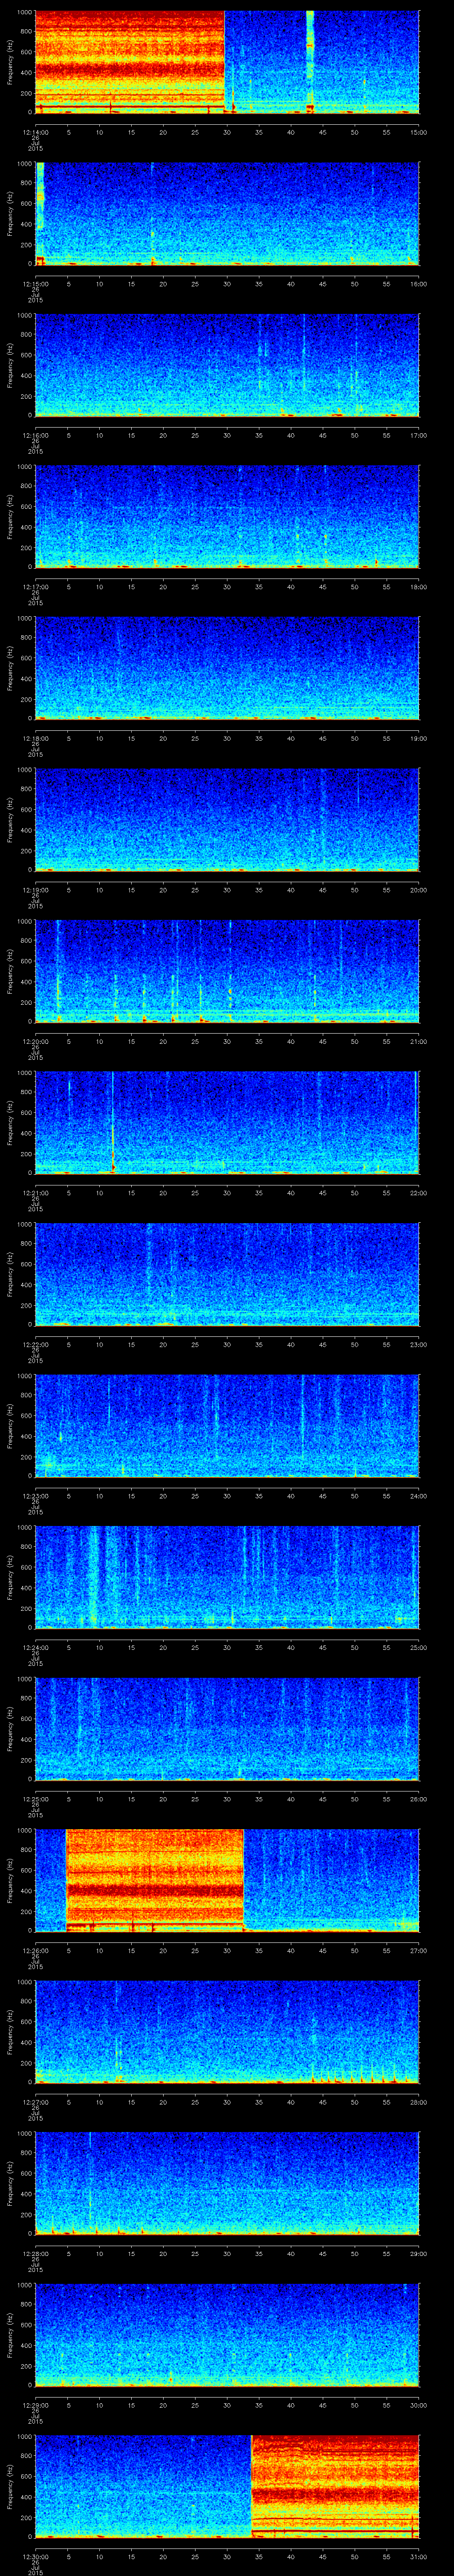Select the 29:00 end-of-axis label
454x2576 pixels.
tap(419, 2253)
